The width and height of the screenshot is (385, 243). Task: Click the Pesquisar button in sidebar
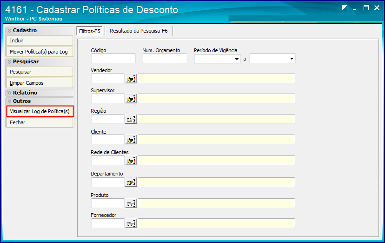click(40, 72)
